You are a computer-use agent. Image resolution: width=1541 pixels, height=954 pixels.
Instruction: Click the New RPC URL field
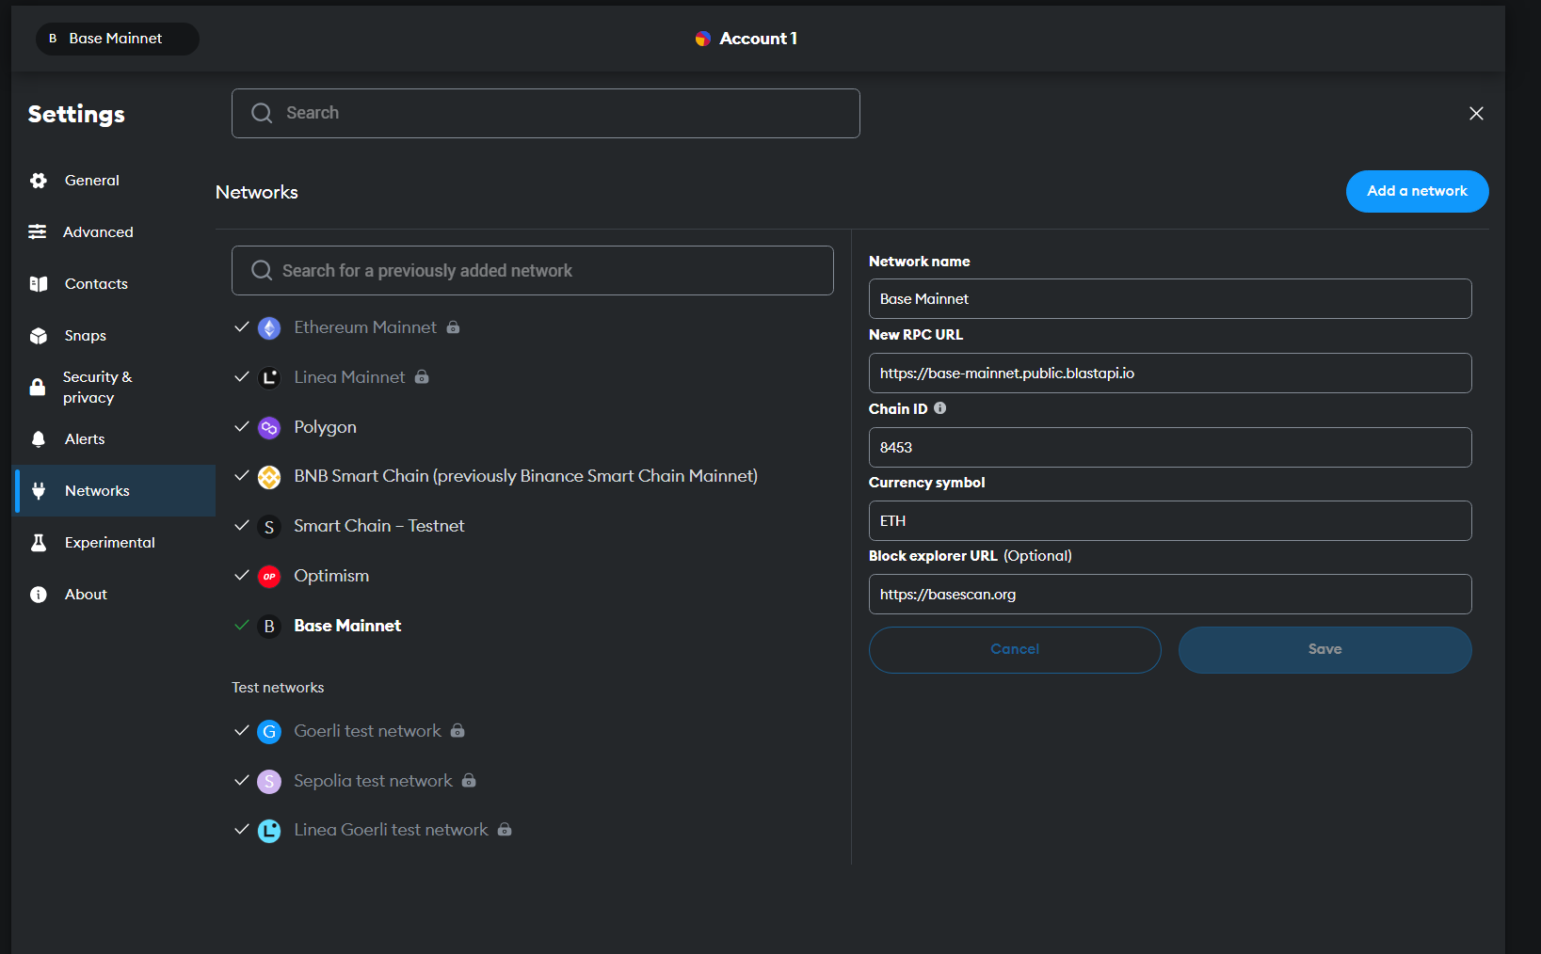click(1169, 374)
